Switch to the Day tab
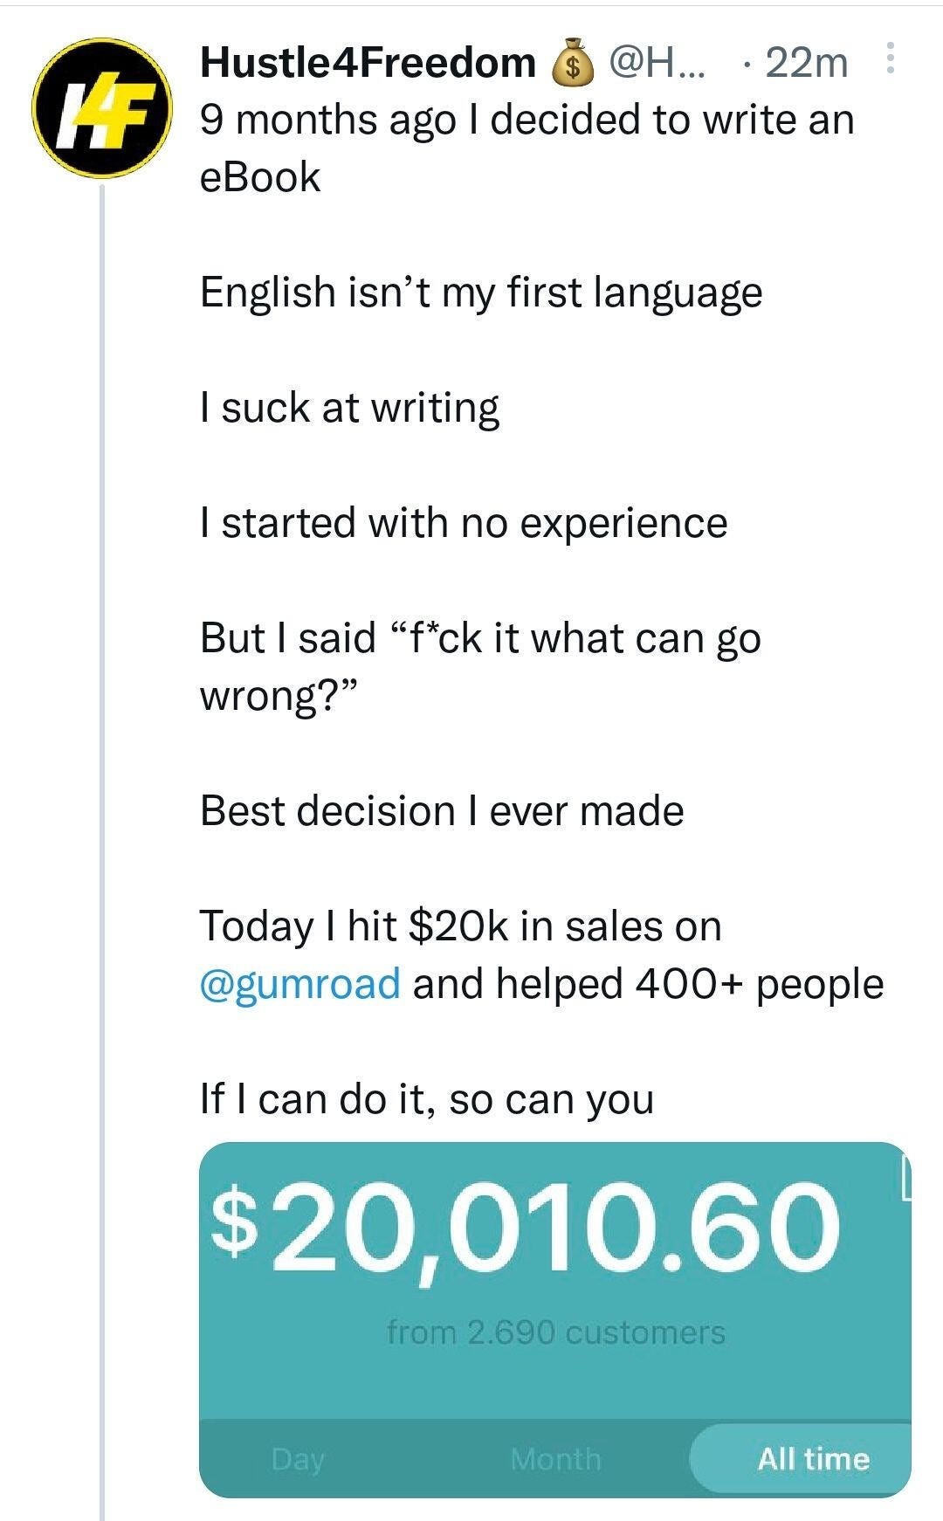 (298, 1459)
